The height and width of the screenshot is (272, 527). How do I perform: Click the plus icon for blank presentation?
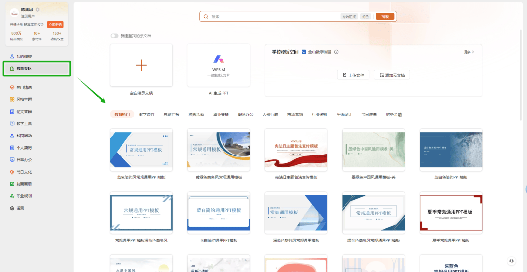point(141,65)
